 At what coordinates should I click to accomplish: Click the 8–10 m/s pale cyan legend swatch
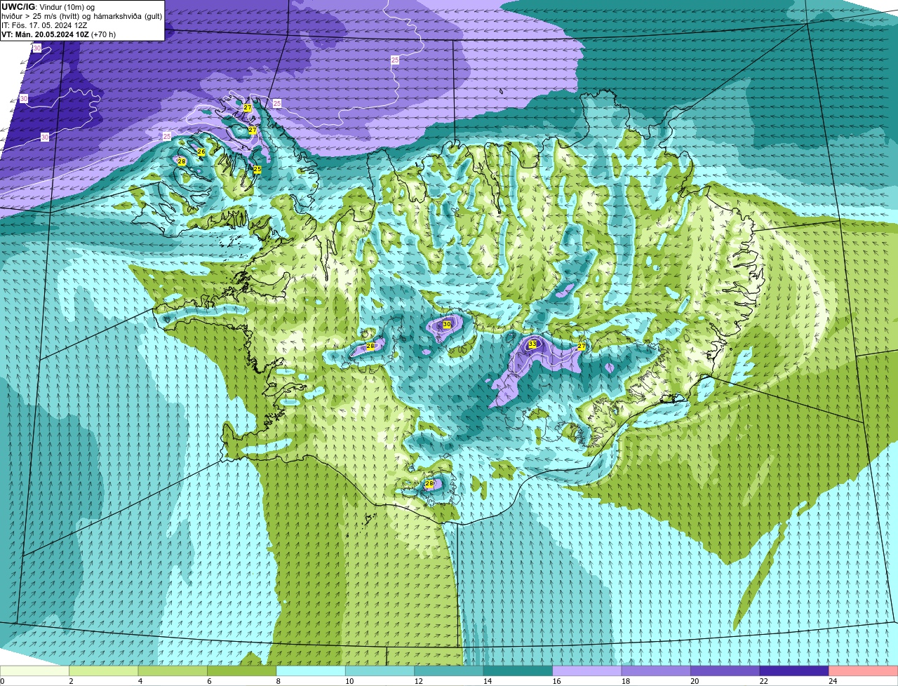(311, 671)
